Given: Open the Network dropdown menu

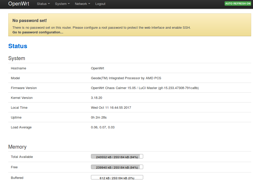Looking at the screenshot, I should click(82, 4).
